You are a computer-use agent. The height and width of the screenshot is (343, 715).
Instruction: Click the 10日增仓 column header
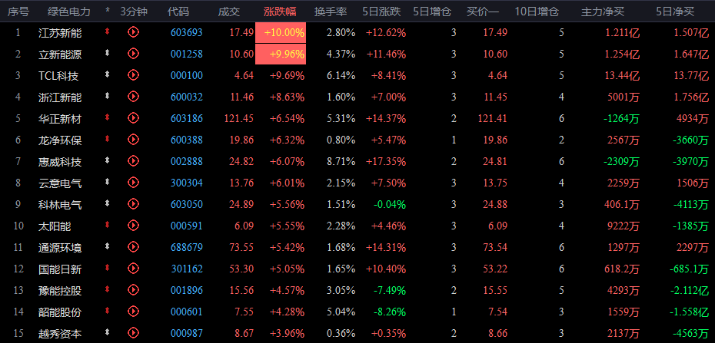(537, 12)
